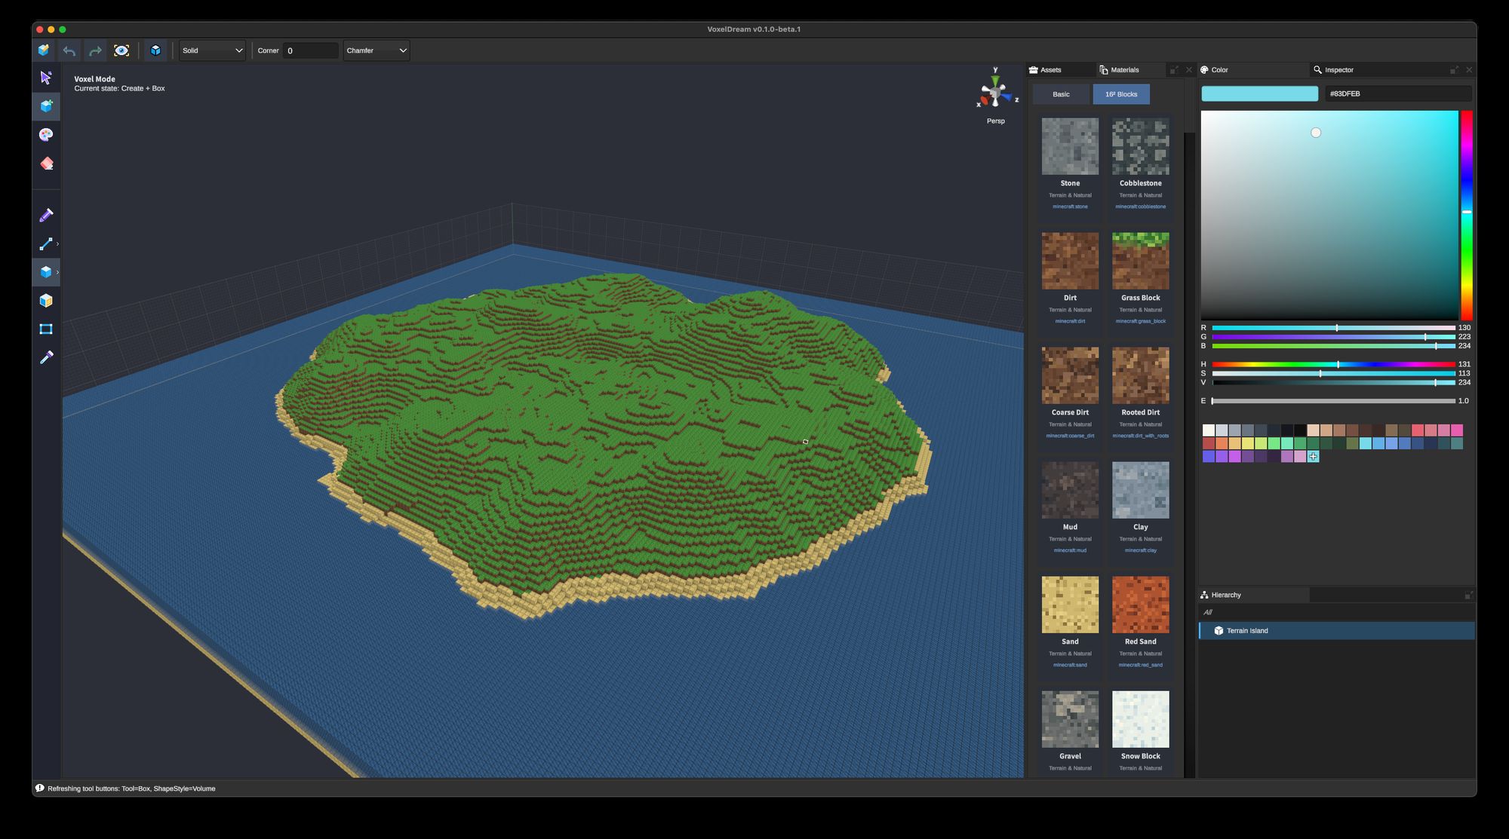Click the vertical hue strip

point(1467,216)
